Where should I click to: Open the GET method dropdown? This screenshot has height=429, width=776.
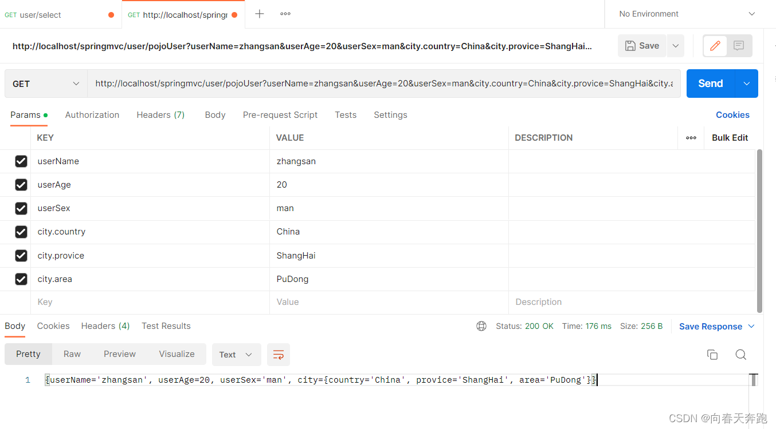(46, 84)
